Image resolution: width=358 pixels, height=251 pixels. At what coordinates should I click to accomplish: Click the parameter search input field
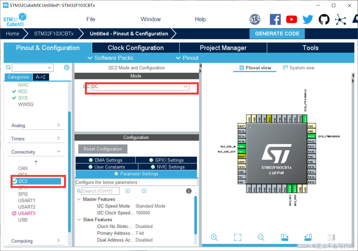tap(101, 191)
